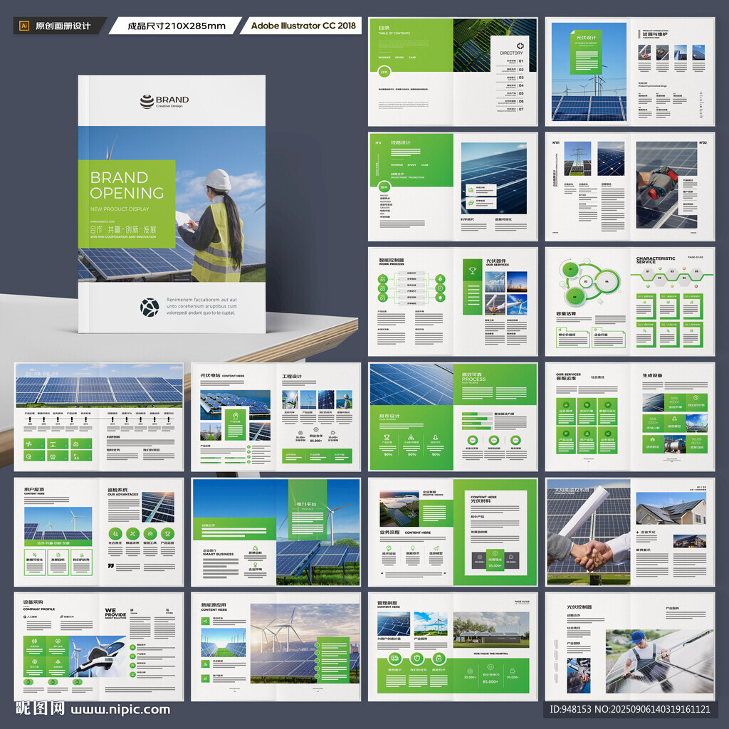Image resolution: width=729 pixels, height=729 pixels.
Task: Click the 容量估算 heading
Action: tap(566, 314)
